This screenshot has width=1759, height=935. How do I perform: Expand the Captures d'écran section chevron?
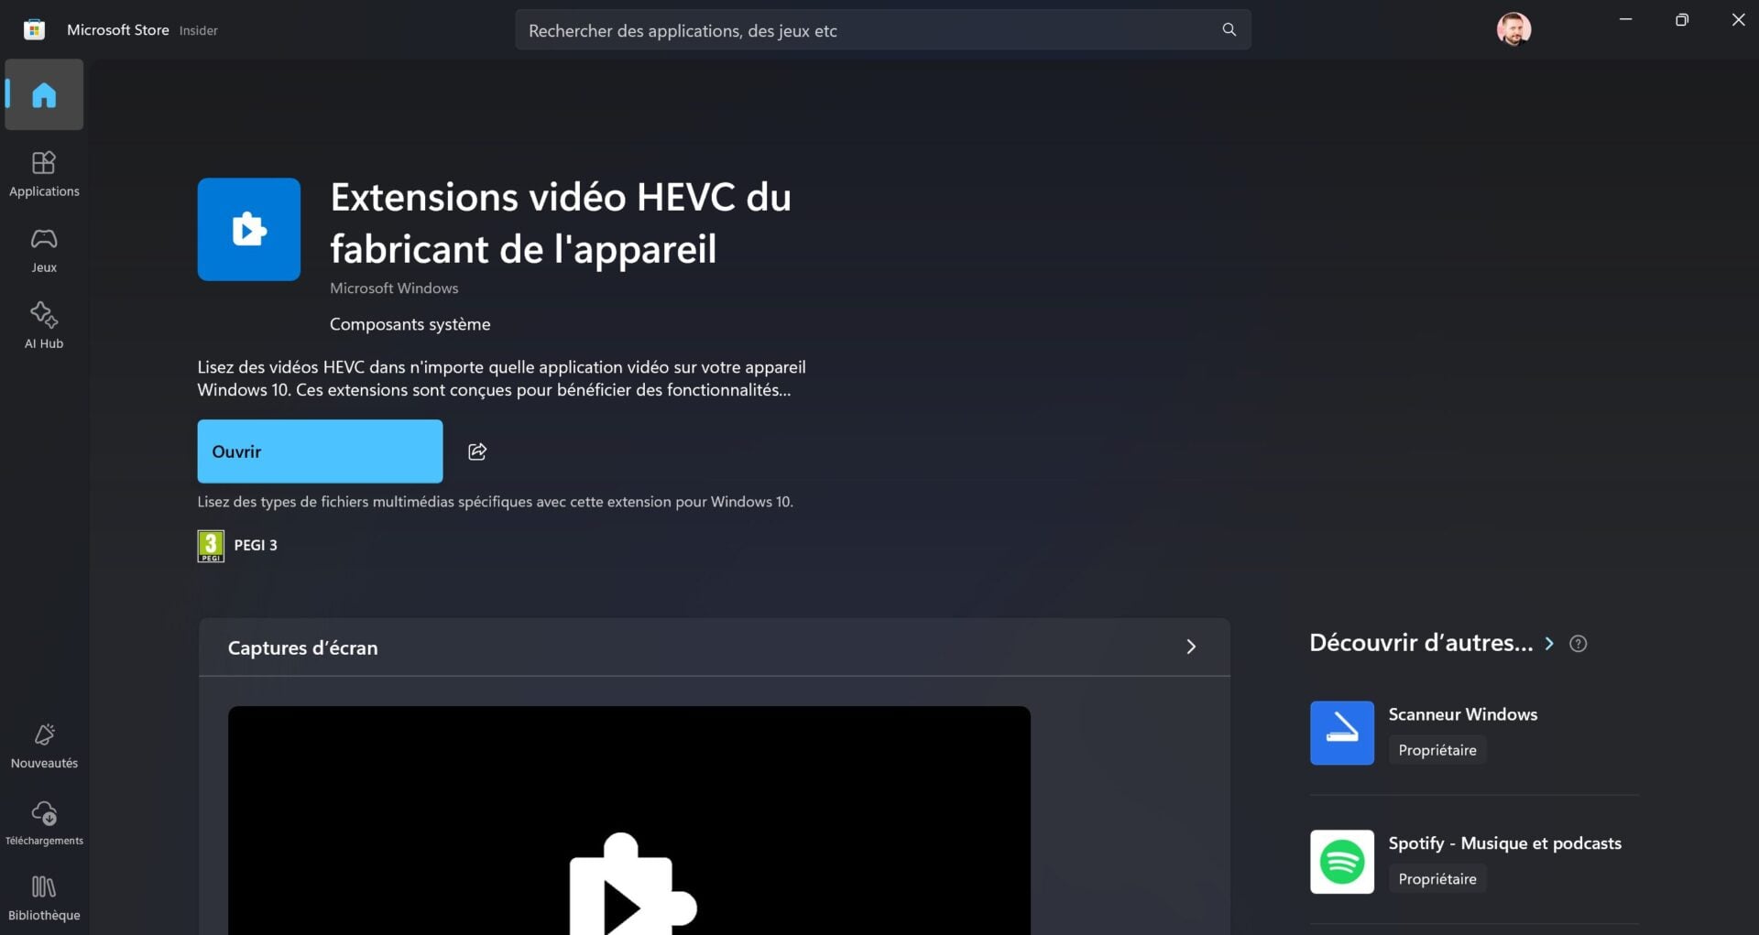point(1191,647)
